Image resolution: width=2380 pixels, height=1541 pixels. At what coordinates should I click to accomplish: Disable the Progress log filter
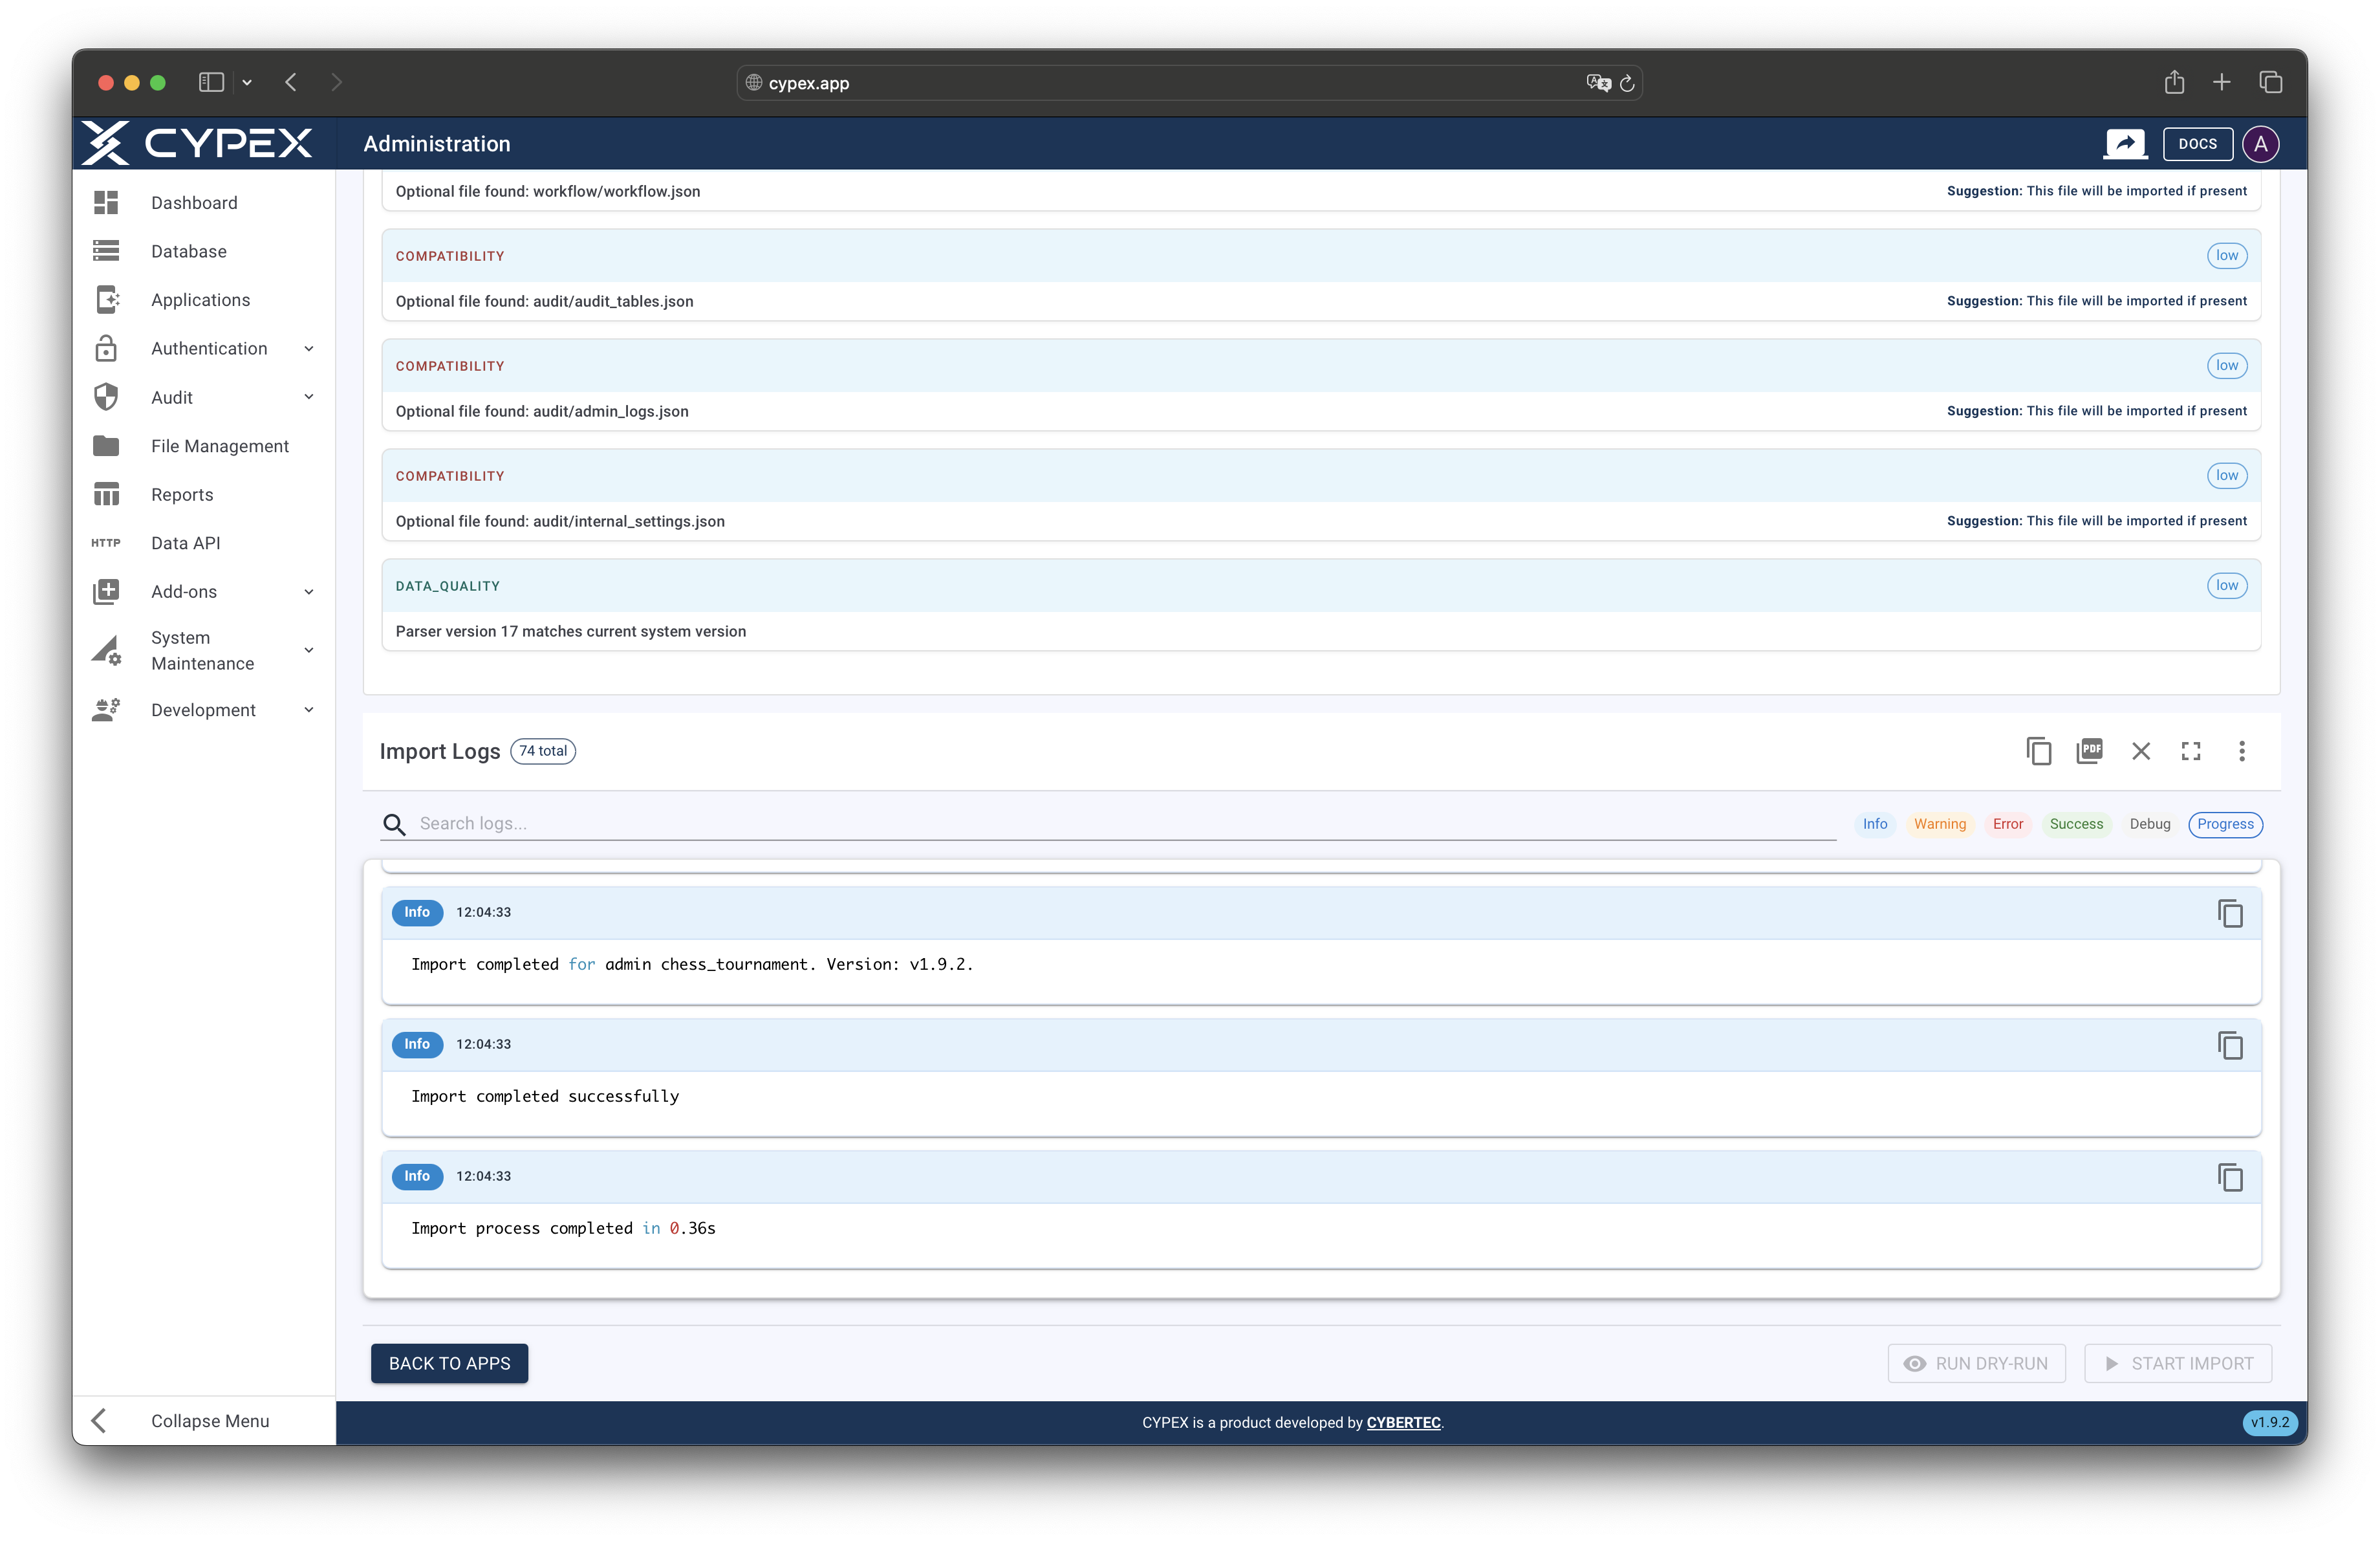[2225, 824]
